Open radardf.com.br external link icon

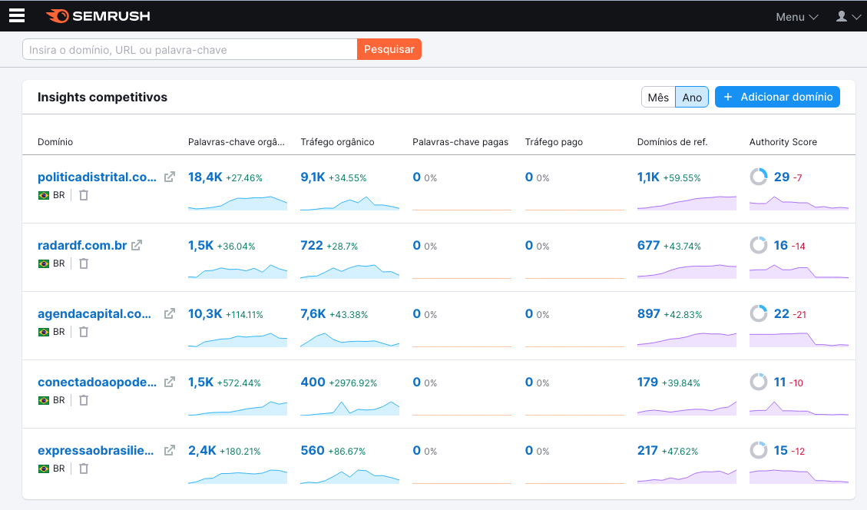137,246
